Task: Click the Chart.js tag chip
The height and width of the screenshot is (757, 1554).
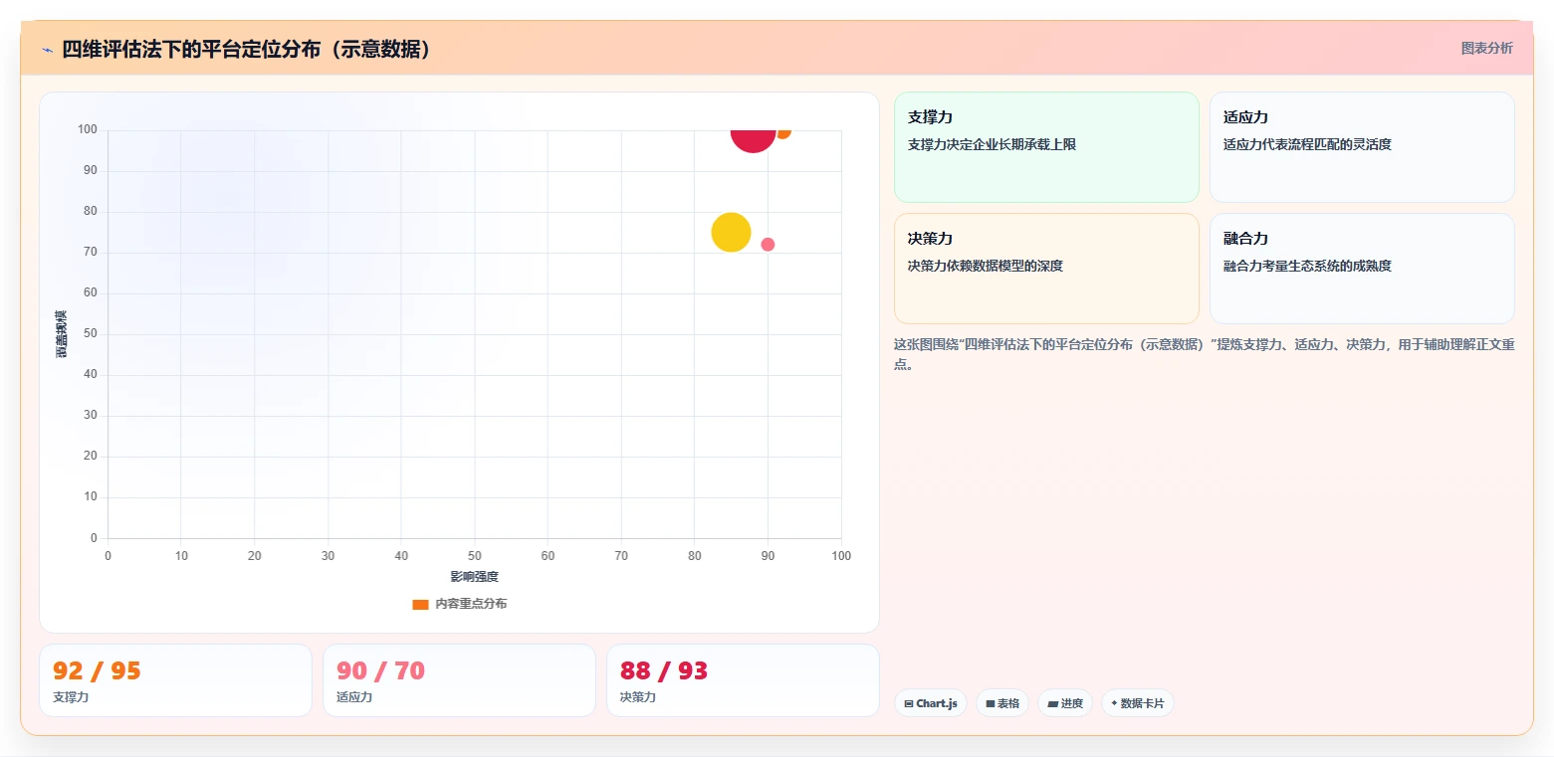Action: (931, 703)
